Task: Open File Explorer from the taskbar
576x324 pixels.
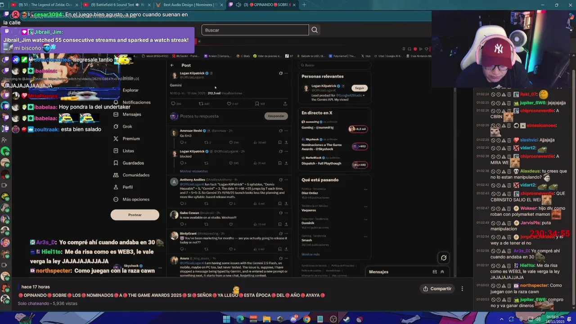Action: tap(267, 319)
